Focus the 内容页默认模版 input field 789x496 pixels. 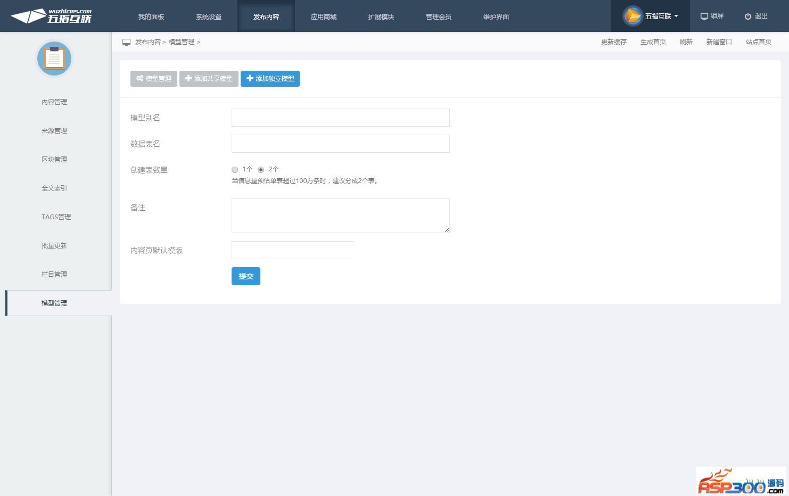pos(293,250)
